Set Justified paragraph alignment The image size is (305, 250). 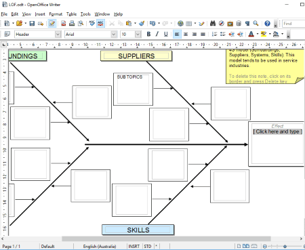coord(203,34)
